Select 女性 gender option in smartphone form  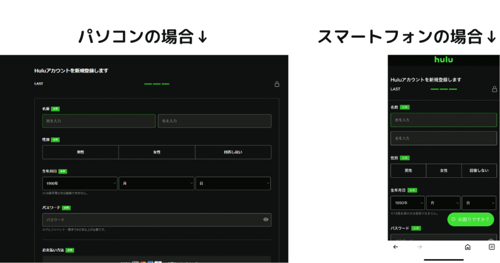pos(443,171)
